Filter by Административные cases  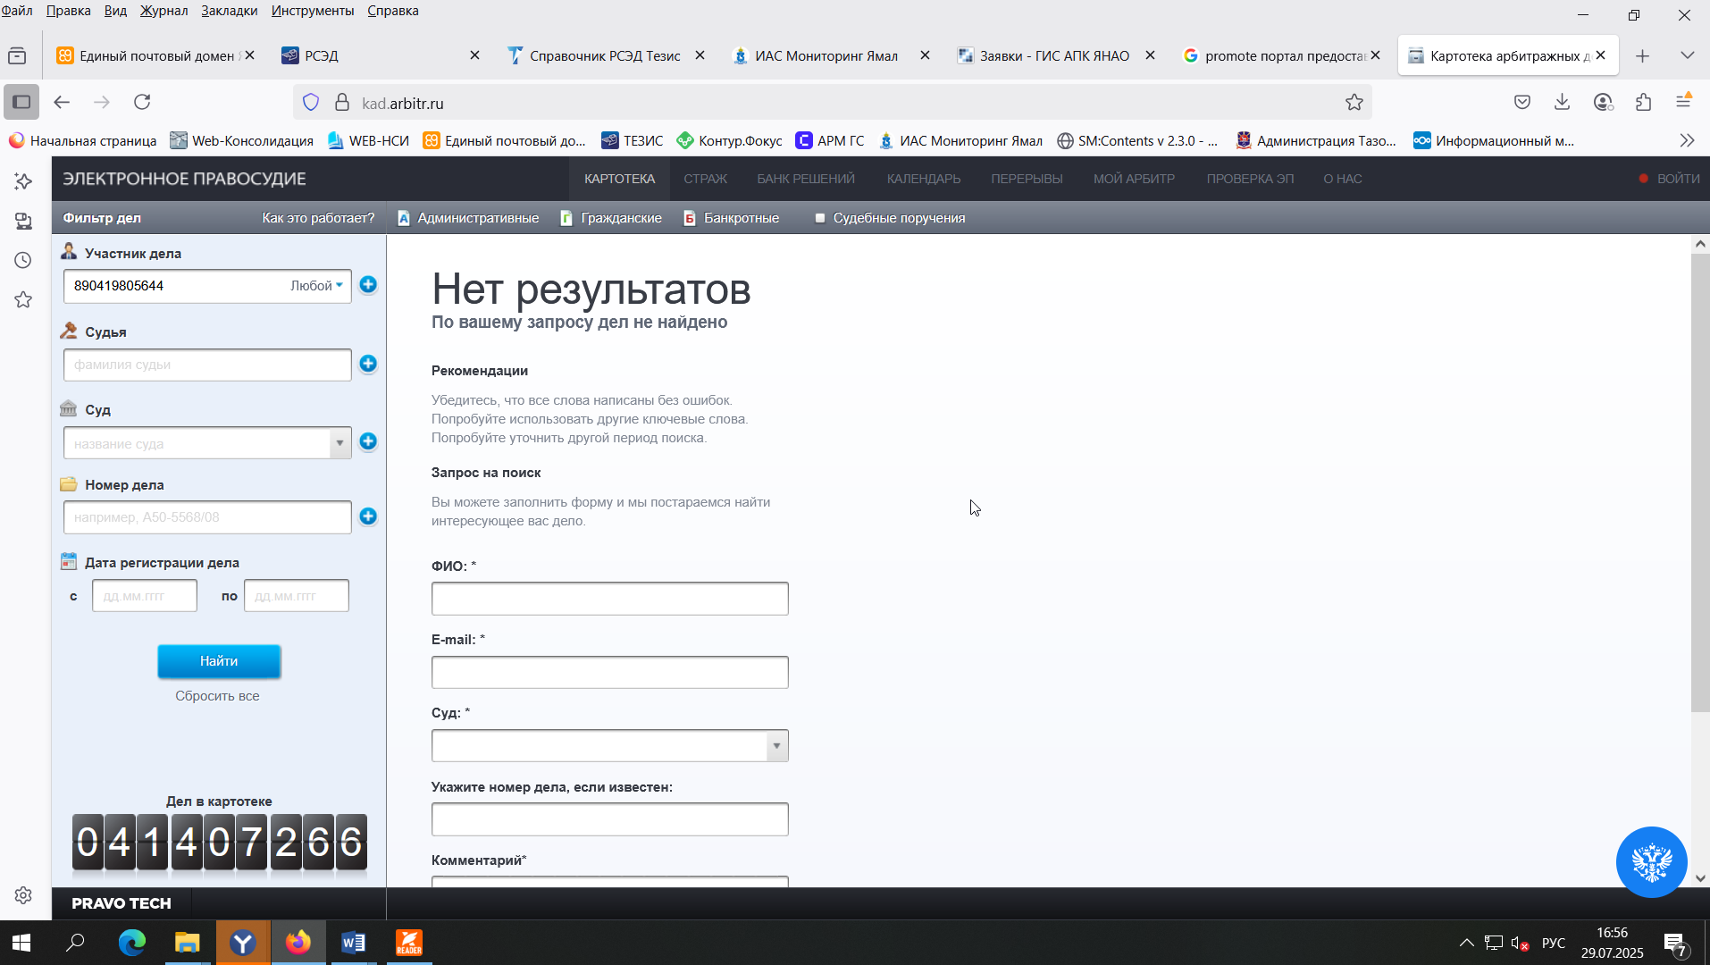(x=468, y=218)
